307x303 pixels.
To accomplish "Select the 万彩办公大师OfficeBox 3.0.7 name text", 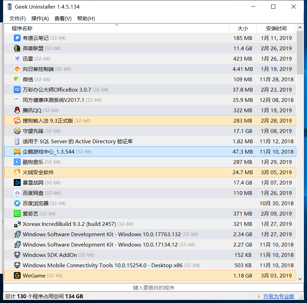I will tap(57, 90).
